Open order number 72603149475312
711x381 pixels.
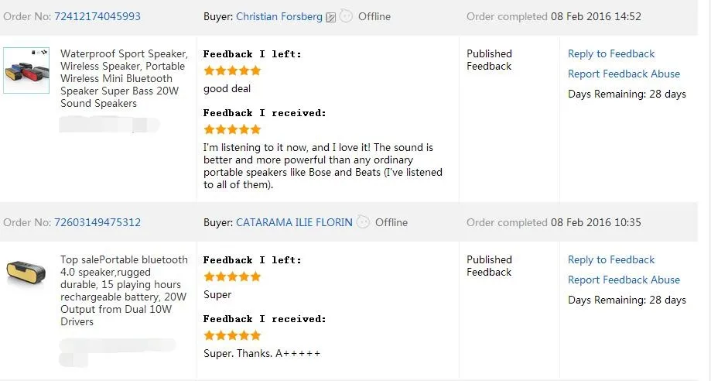coord(97,222)
